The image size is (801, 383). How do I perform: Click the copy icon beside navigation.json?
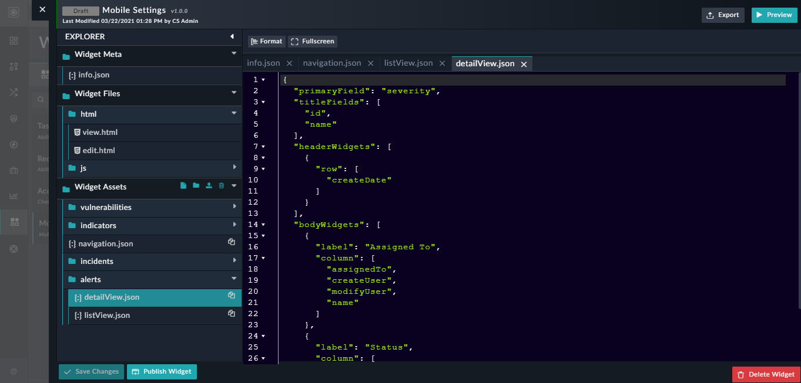coord(232,242)
